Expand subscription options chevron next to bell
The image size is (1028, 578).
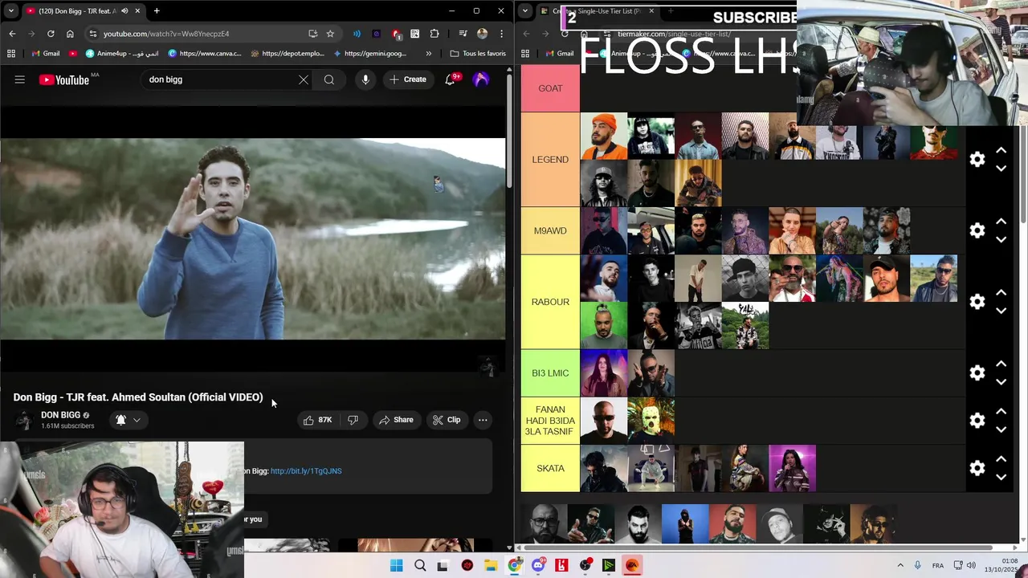click(x=137, y=420)
